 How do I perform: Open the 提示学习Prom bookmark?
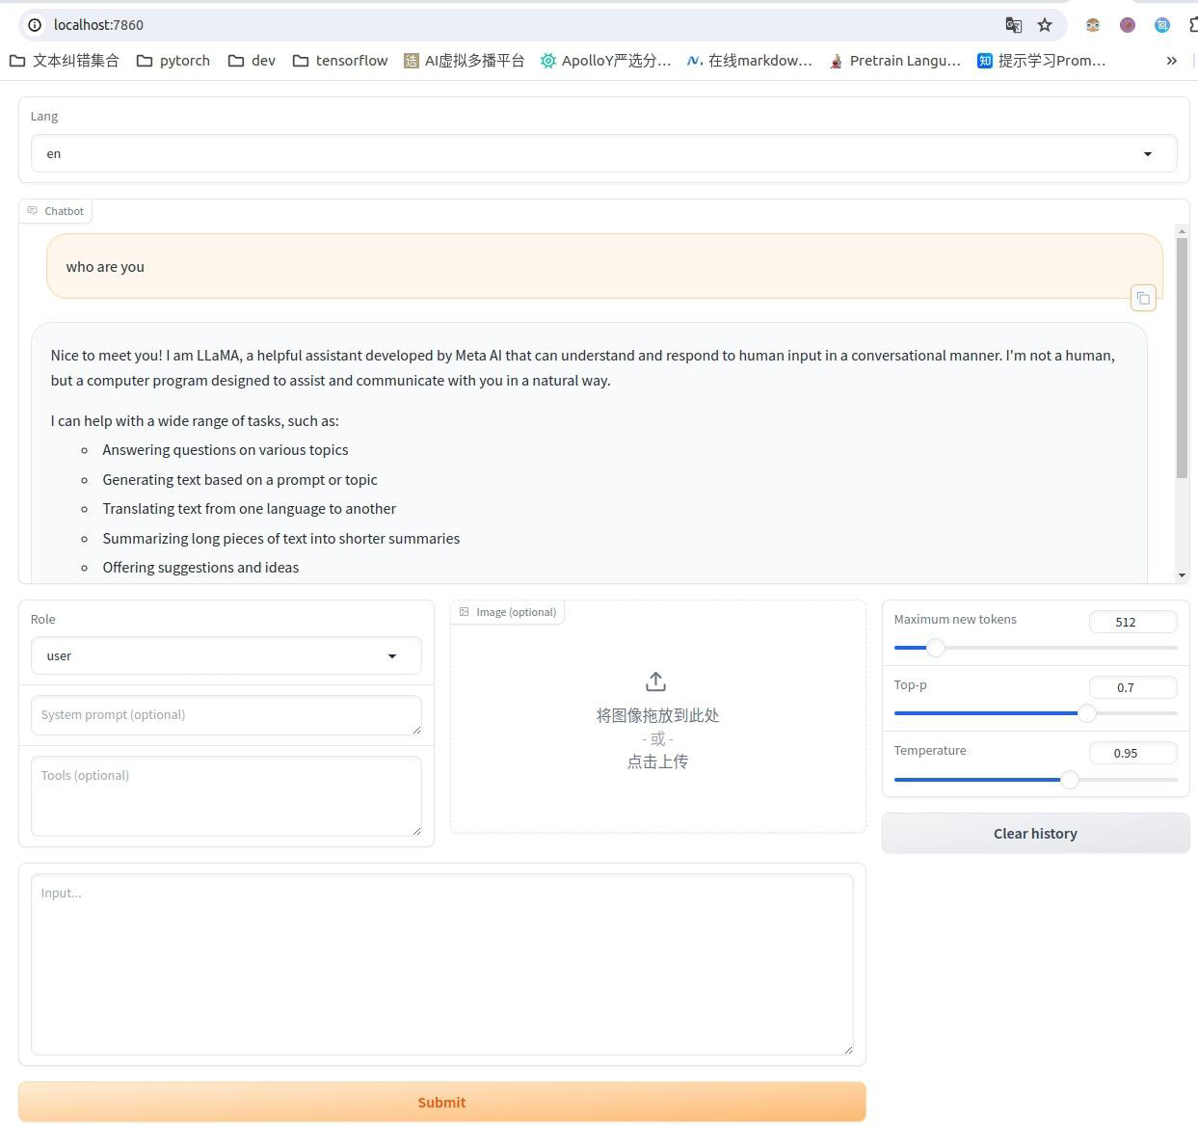(1041, 61)
